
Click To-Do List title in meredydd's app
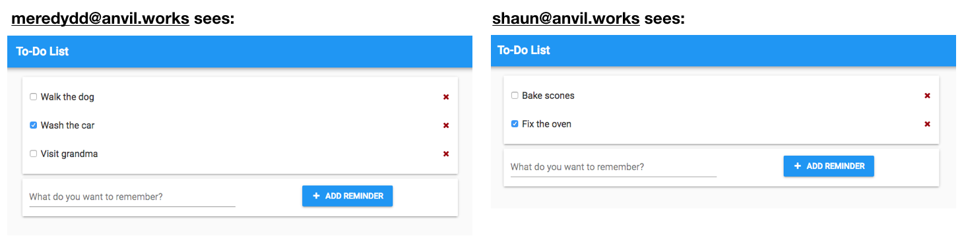point(42,51)
